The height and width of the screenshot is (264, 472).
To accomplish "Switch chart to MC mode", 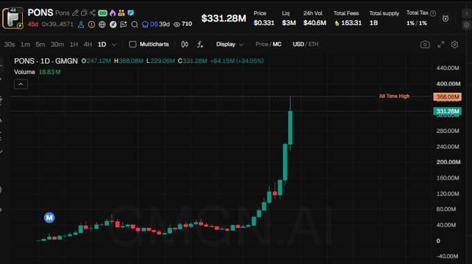I will click(277, 44).
